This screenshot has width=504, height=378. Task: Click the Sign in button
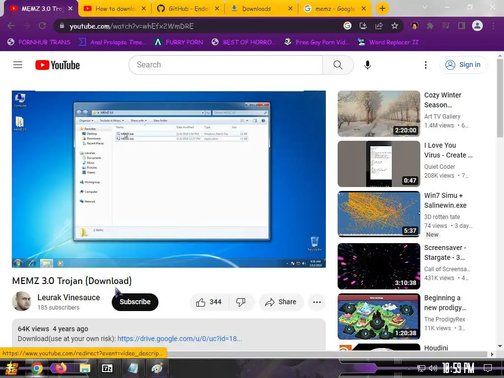coord(463,65)
